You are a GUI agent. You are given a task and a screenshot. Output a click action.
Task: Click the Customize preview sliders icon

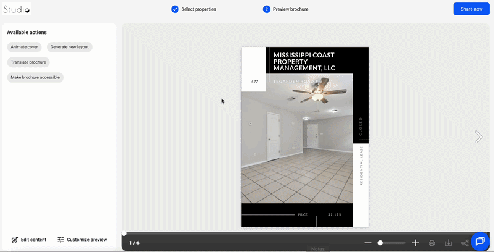point(61,240)
